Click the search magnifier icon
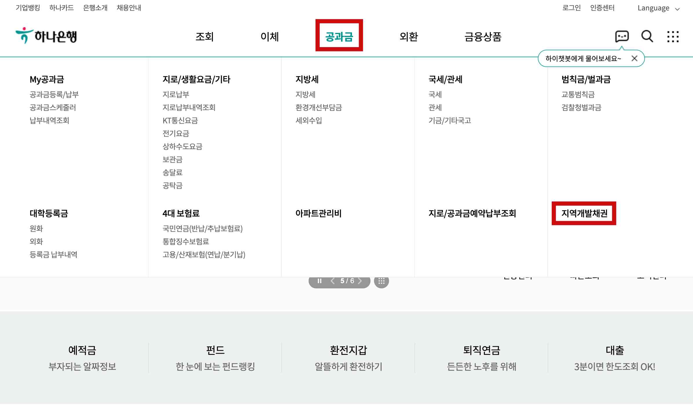 point(647,36)
